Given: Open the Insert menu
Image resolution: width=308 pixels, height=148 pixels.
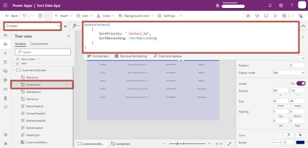Looking at the screenshot, I should (63, 16).
